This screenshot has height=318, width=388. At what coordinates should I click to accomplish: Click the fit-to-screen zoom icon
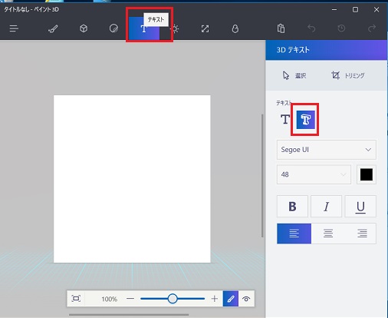pyautogui.click(x=76, y=299)
